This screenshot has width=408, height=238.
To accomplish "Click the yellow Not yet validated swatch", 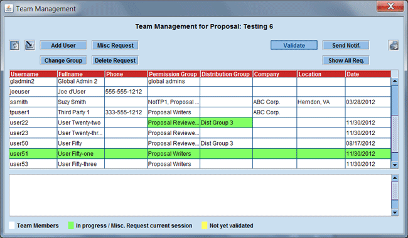I will (205, 225).
